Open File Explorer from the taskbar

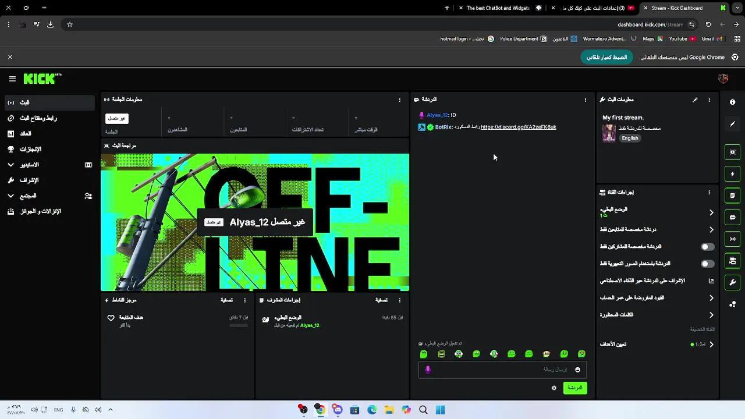point(389,410)
